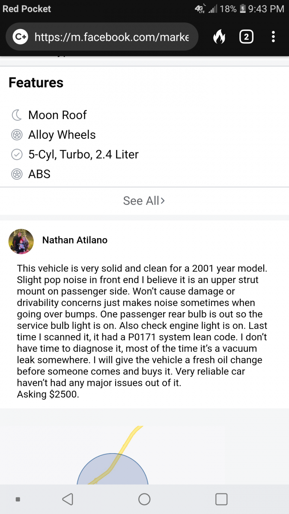
Task: Open the browser overflow three-dot menu
Action: coord(273,37)
